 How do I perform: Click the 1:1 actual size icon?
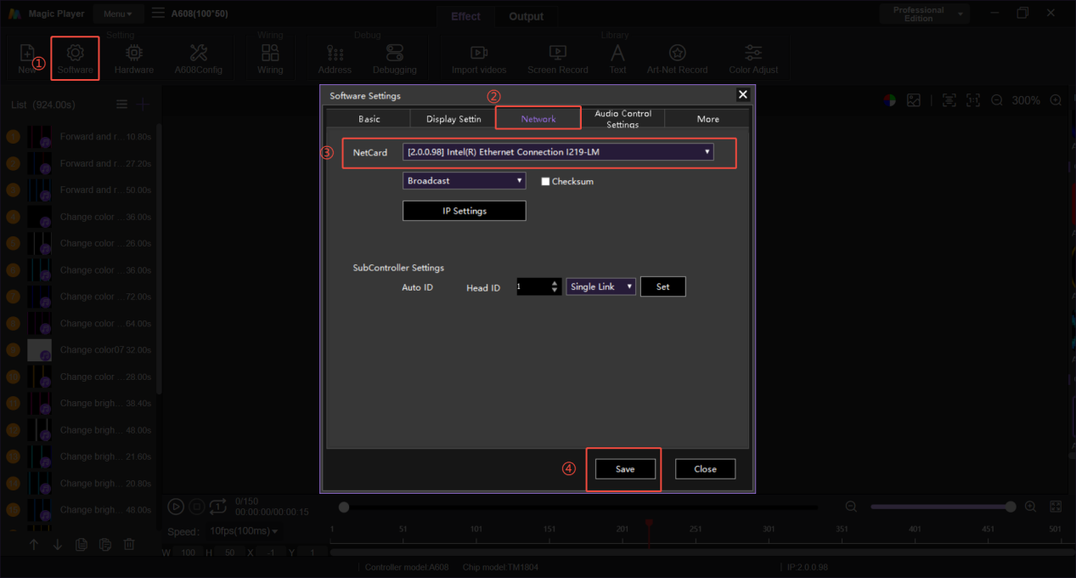click(x=973, y=100)
